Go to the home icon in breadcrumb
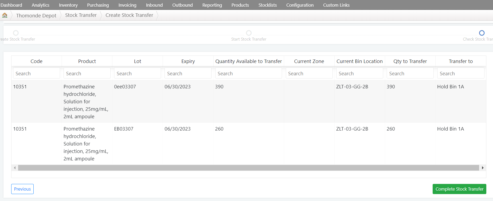The image size is (493, 201). point(5,15)
